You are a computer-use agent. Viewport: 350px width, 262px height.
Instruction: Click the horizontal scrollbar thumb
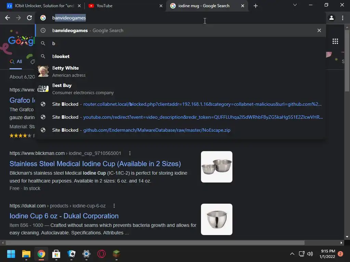click(x=155, y=243)
